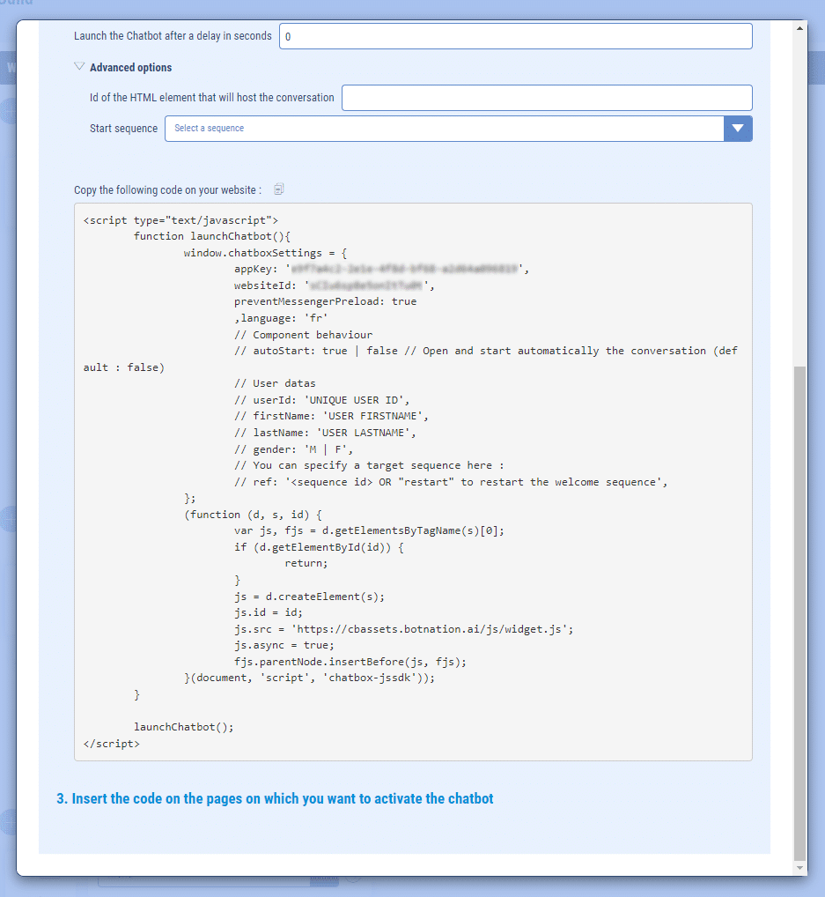Click the step 3 'Insert the code' heading
The height and width of the screenshot is (897, 825).
click(x=275, y=799)
